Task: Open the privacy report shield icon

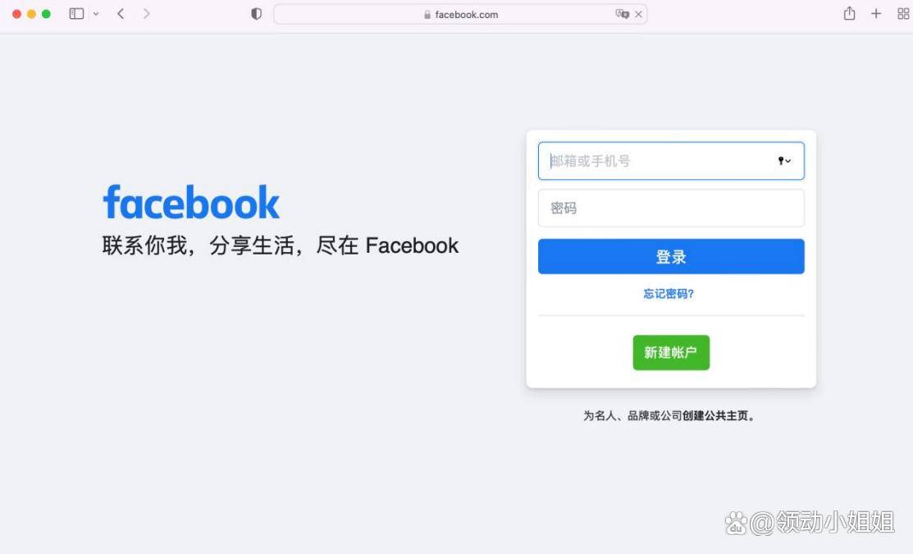Action: tap(256, 14)
